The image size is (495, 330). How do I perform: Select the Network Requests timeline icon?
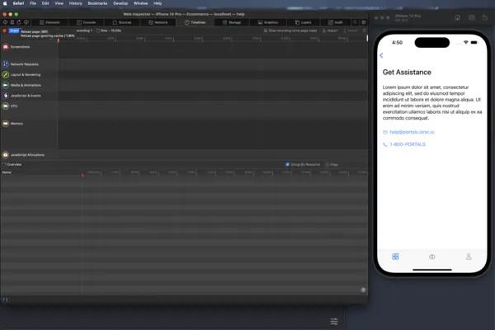click(5, 64)
